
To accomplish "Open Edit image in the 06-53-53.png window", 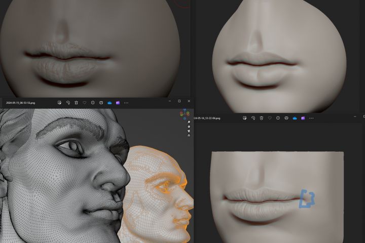I will (60, 103).
